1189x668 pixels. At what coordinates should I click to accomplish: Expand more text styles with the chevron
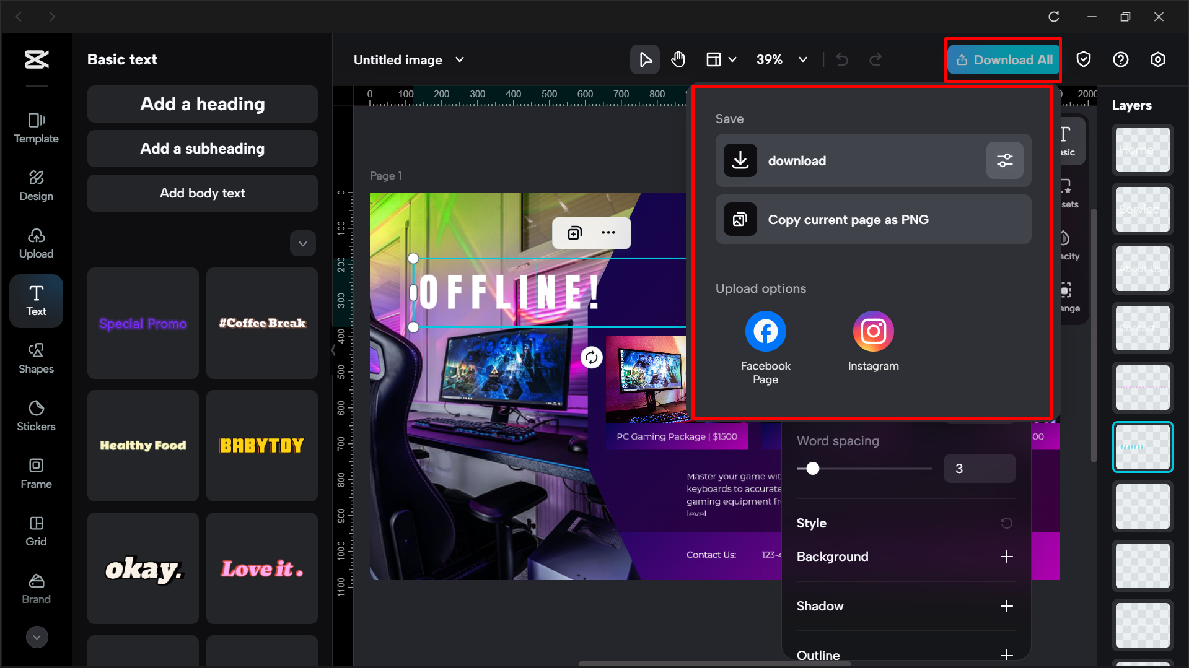pos(302,243)
